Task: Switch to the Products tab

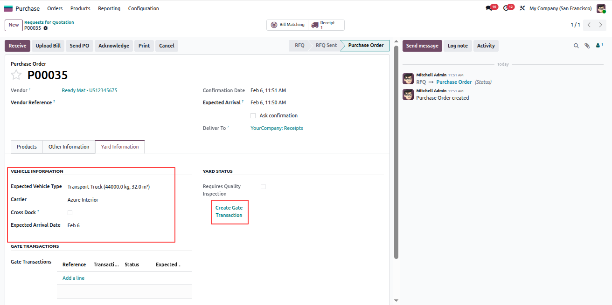Action: pos(27,147)
